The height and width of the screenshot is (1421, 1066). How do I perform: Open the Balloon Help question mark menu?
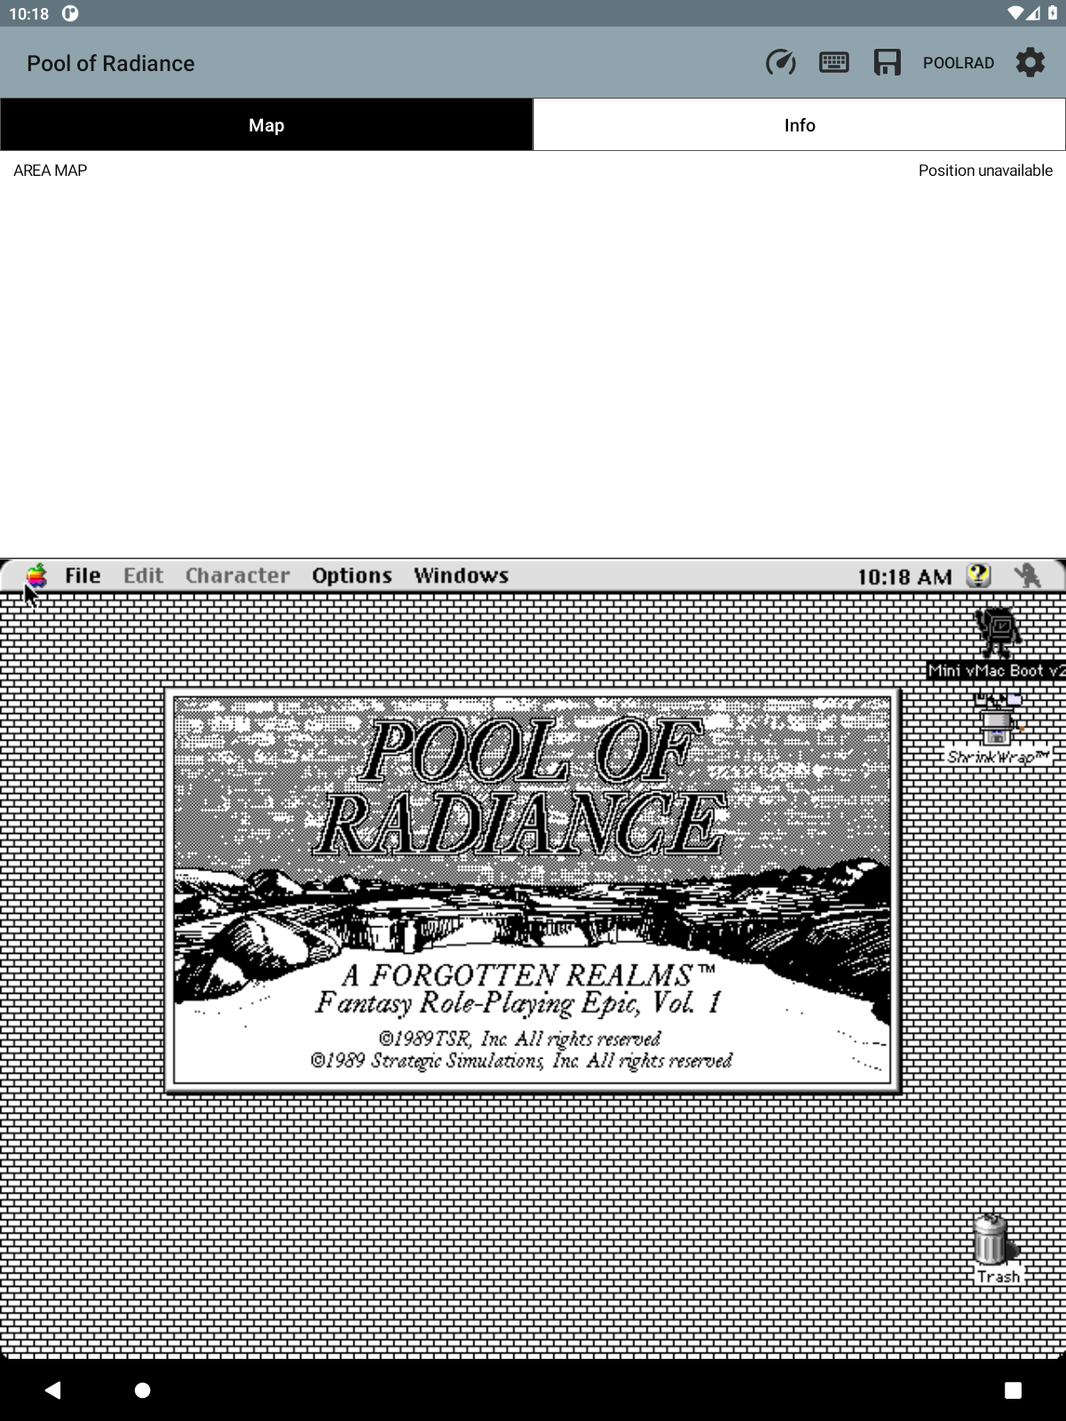coord(978,576)
